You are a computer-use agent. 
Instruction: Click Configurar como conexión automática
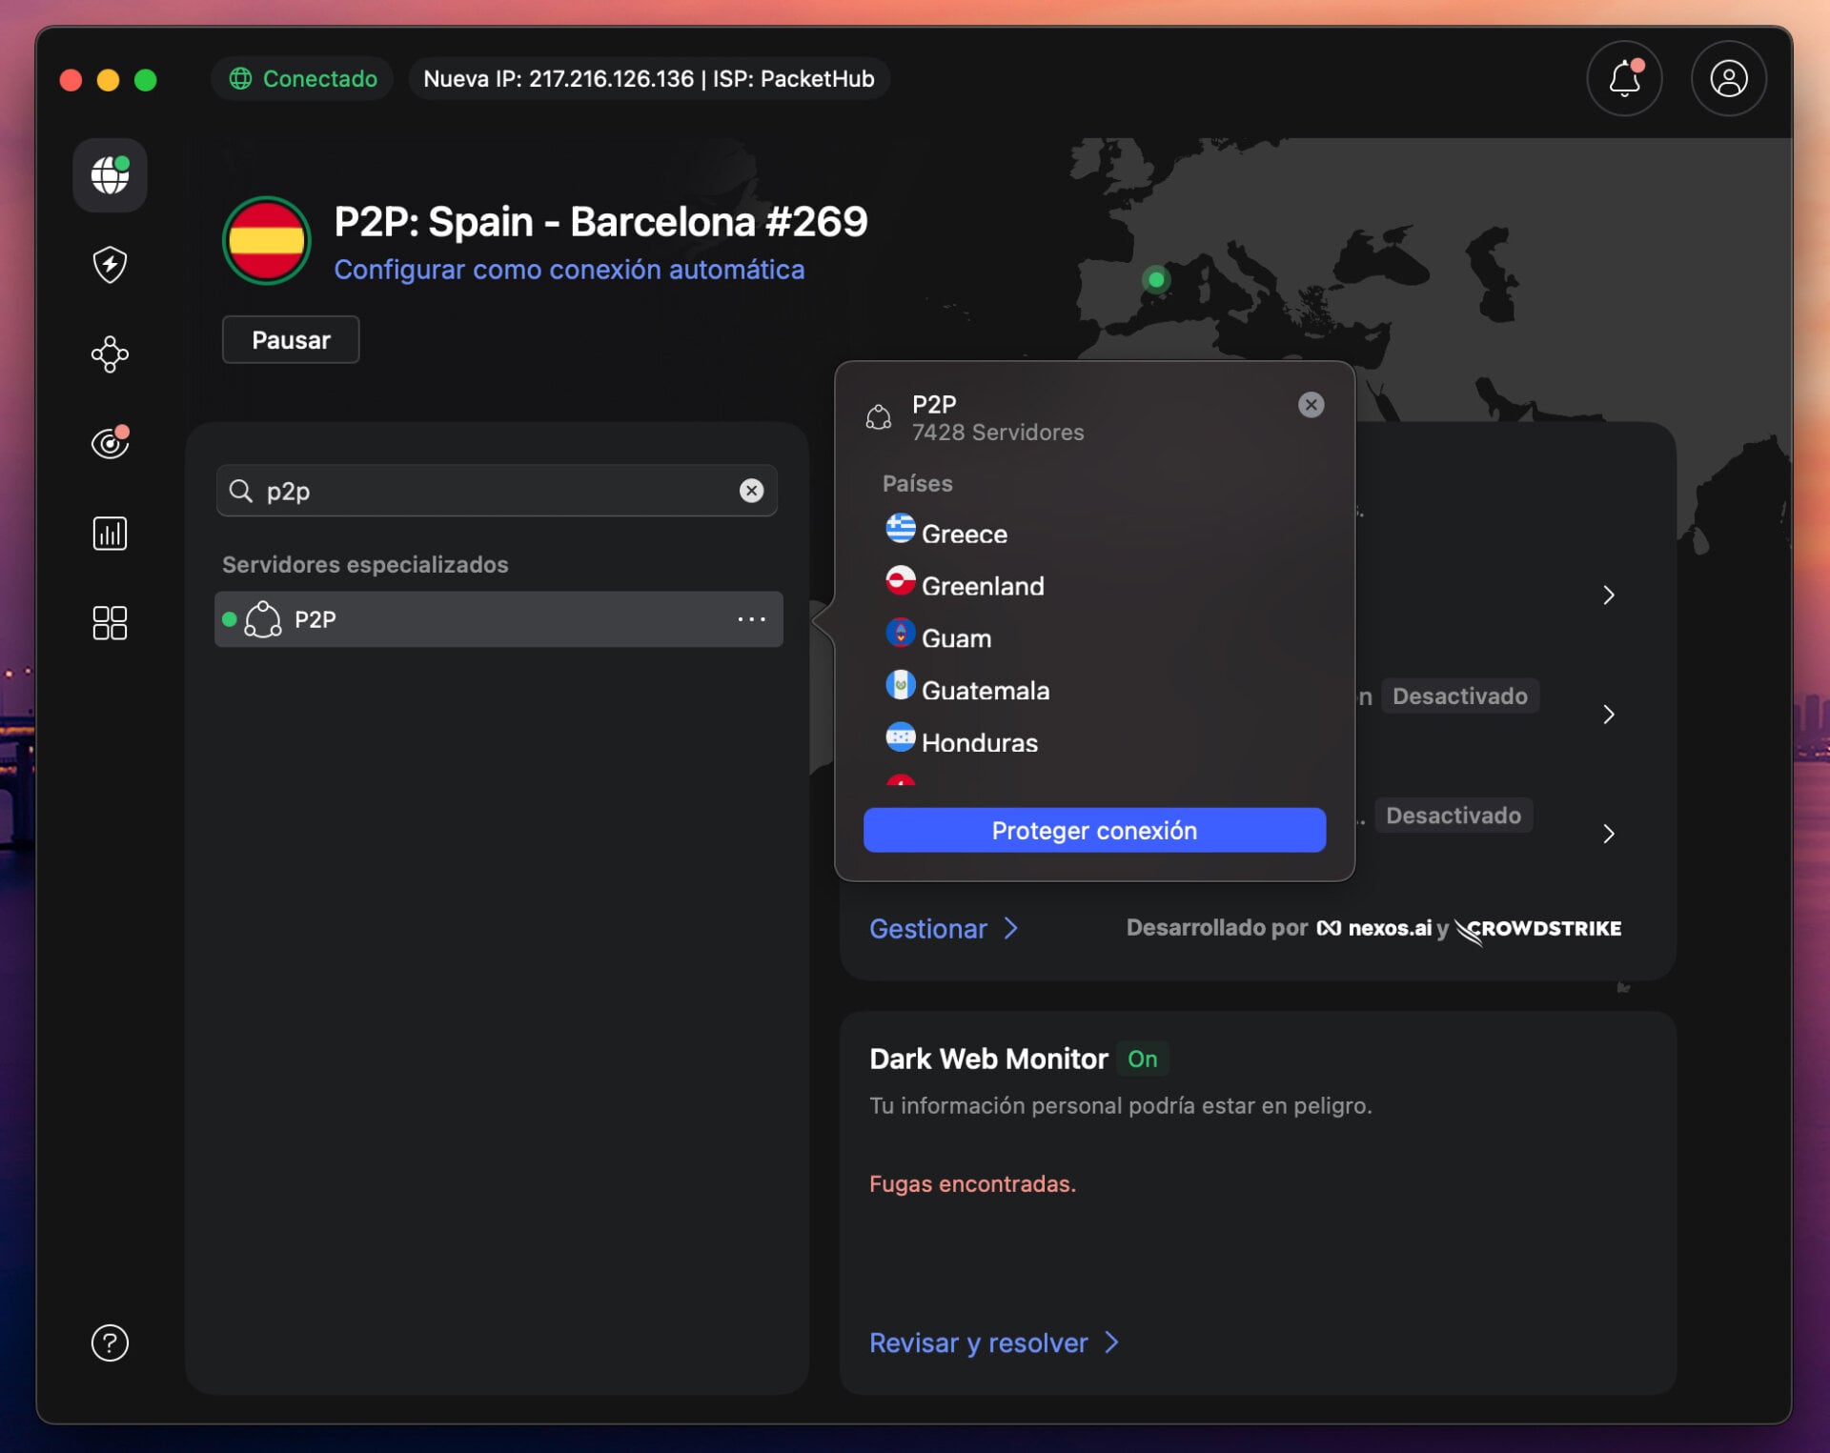[x=569, y=270]
